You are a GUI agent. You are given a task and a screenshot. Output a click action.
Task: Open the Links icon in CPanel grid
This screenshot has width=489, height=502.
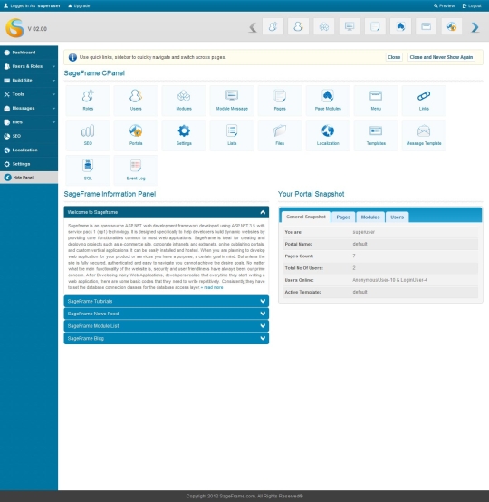pos(424,101)
